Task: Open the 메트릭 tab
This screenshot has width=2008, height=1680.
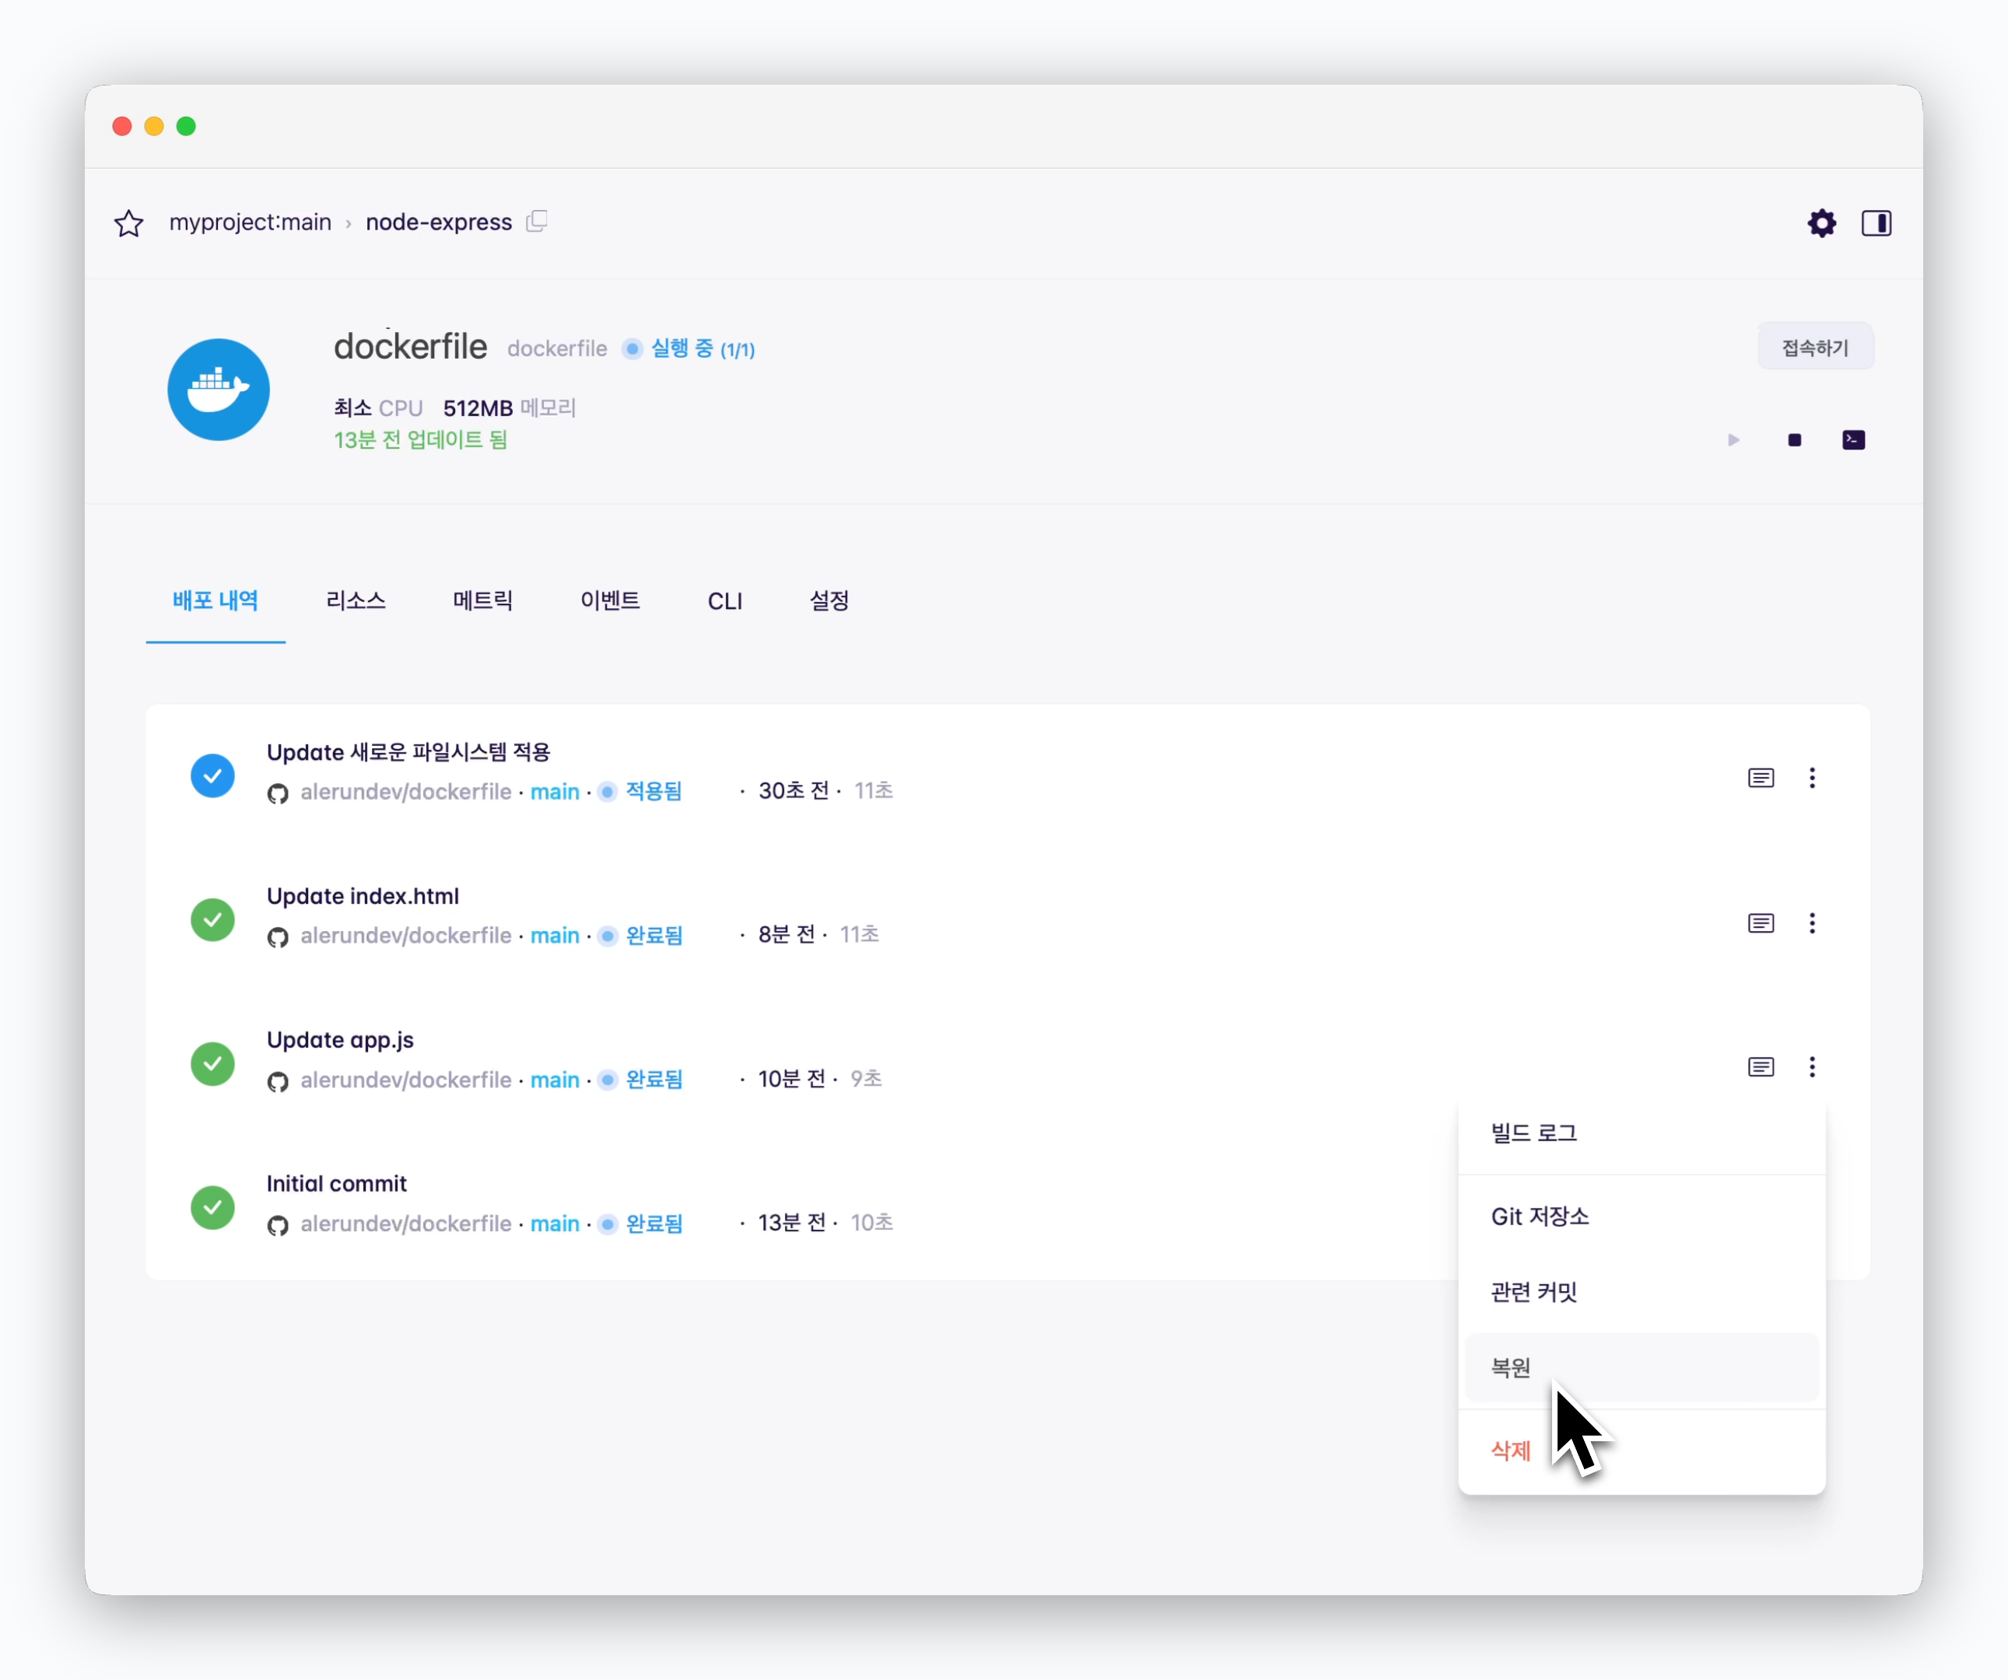Action: [x=483, y=600]
